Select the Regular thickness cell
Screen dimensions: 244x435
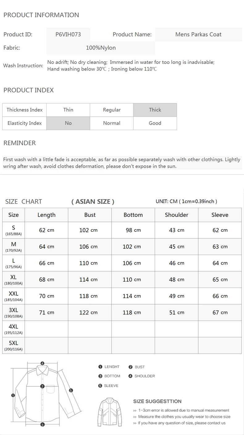coord(111,110)
